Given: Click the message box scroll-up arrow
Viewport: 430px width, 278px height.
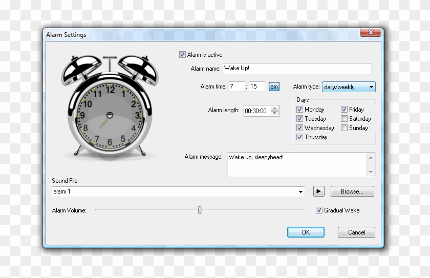Looking at the screenshot, I should 371,158.
